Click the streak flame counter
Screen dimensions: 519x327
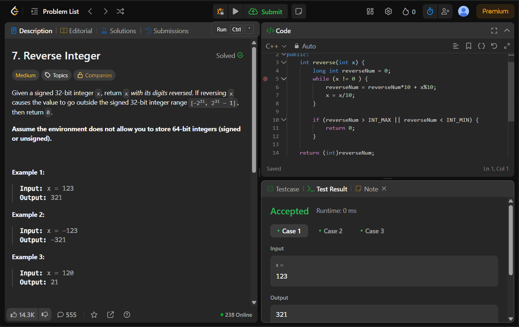tap(409, 12)
